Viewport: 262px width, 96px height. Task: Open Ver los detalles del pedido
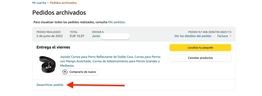pos(193,36)
